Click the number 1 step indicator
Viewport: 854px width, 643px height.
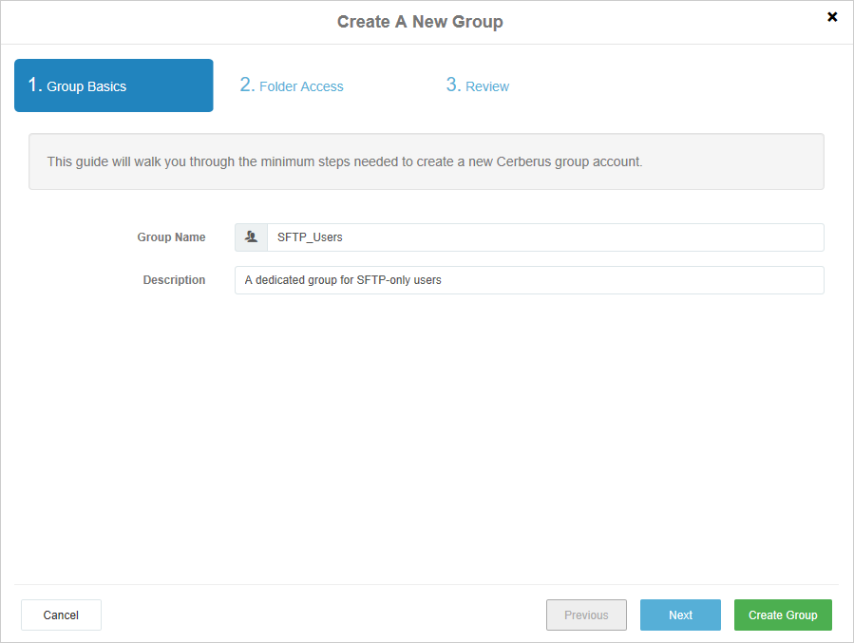[35, 85]
